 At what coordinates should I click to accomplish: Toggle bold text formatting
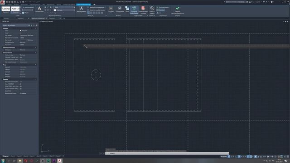(45, 7)
